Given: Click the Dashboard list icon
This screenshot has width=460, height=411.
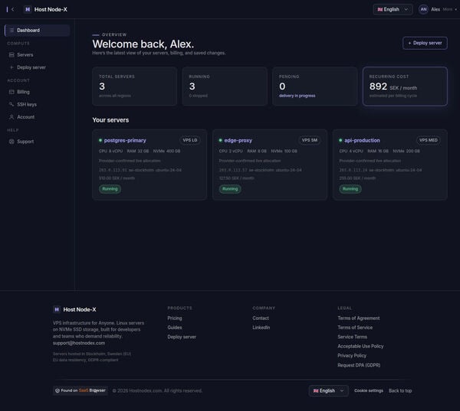Looking at the screenshot, I should tap(11, 31).
